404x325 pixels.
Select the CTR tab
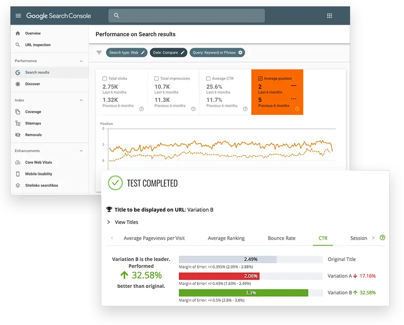pos(323,238)
